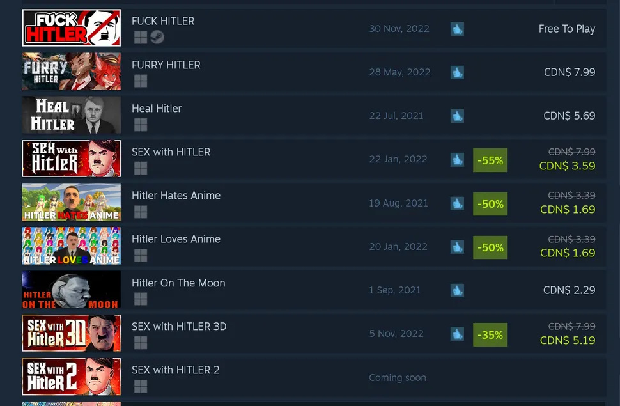Click the Windows platform icon under SEX with HITLER 2
The height and width of the screenshot is (406, 620).
(141, 386)
